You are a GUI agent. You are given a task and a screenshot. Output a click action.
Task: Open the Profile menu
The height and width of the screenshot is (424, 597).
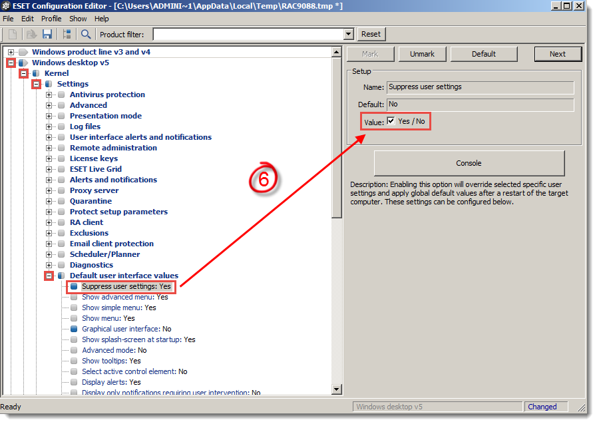point(51,19)
